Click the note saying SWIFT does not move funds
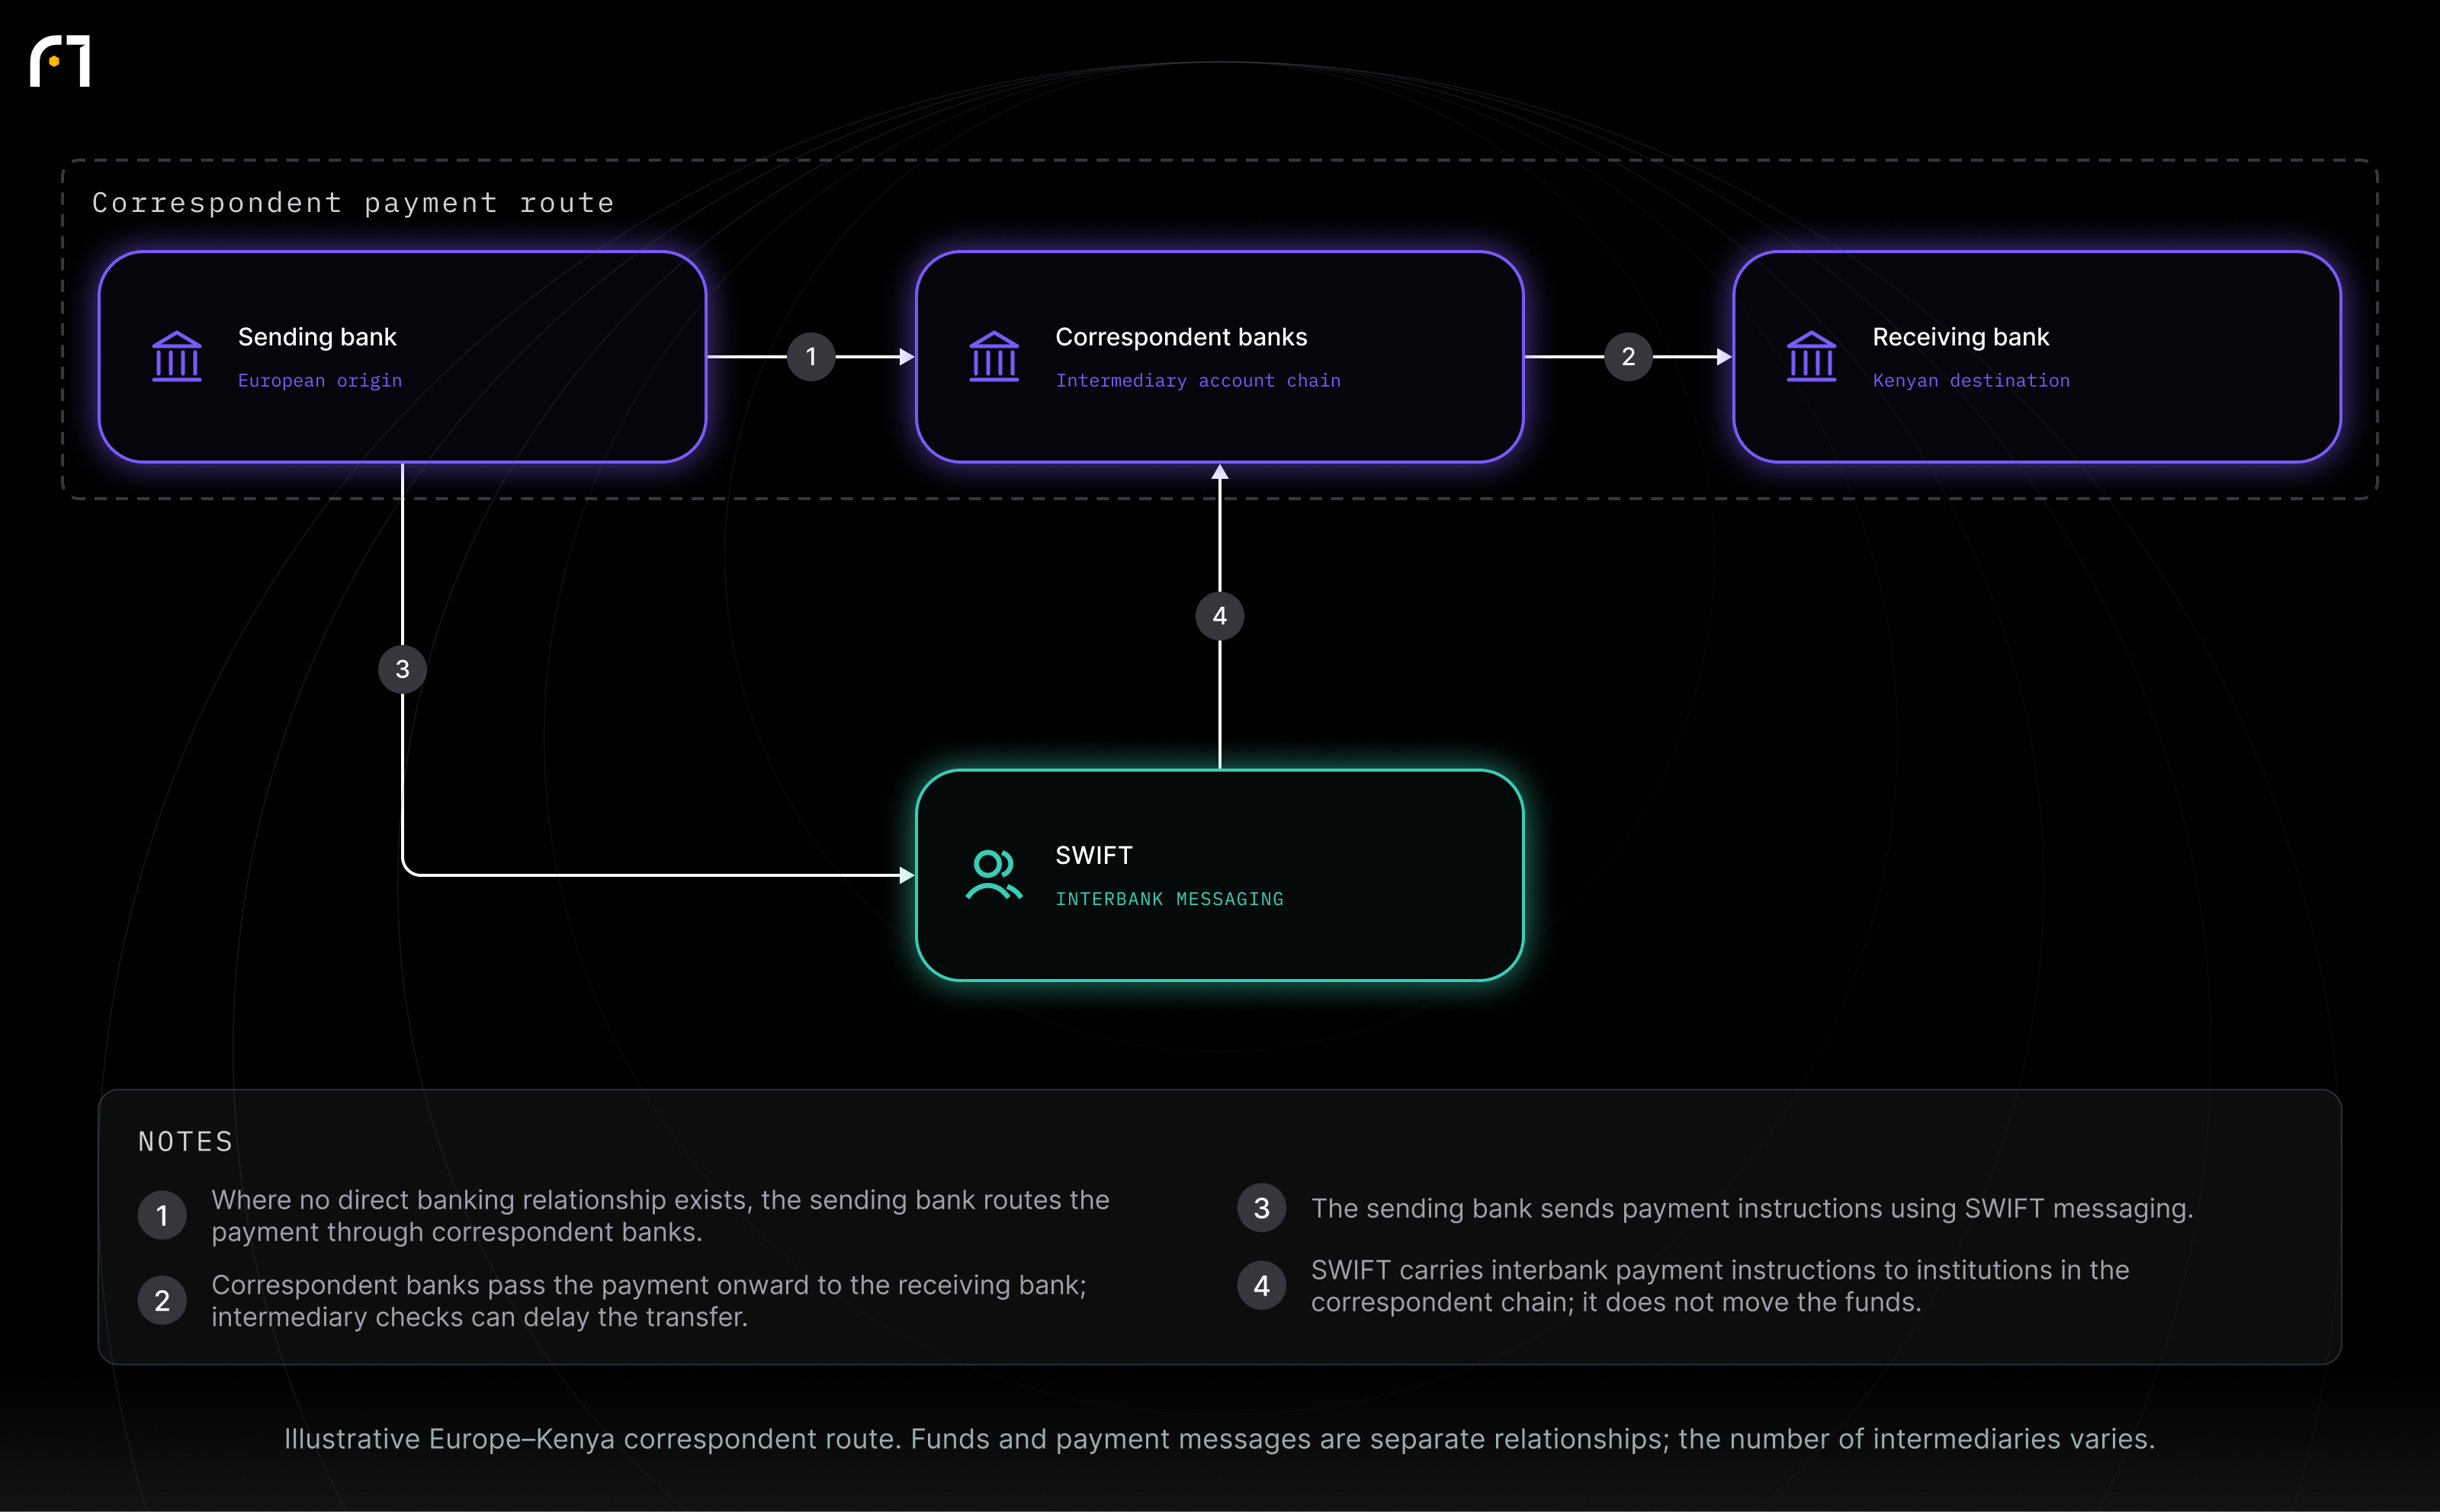The height and width of the screenshot is (1512, 2440). tap(1720, 1286)
